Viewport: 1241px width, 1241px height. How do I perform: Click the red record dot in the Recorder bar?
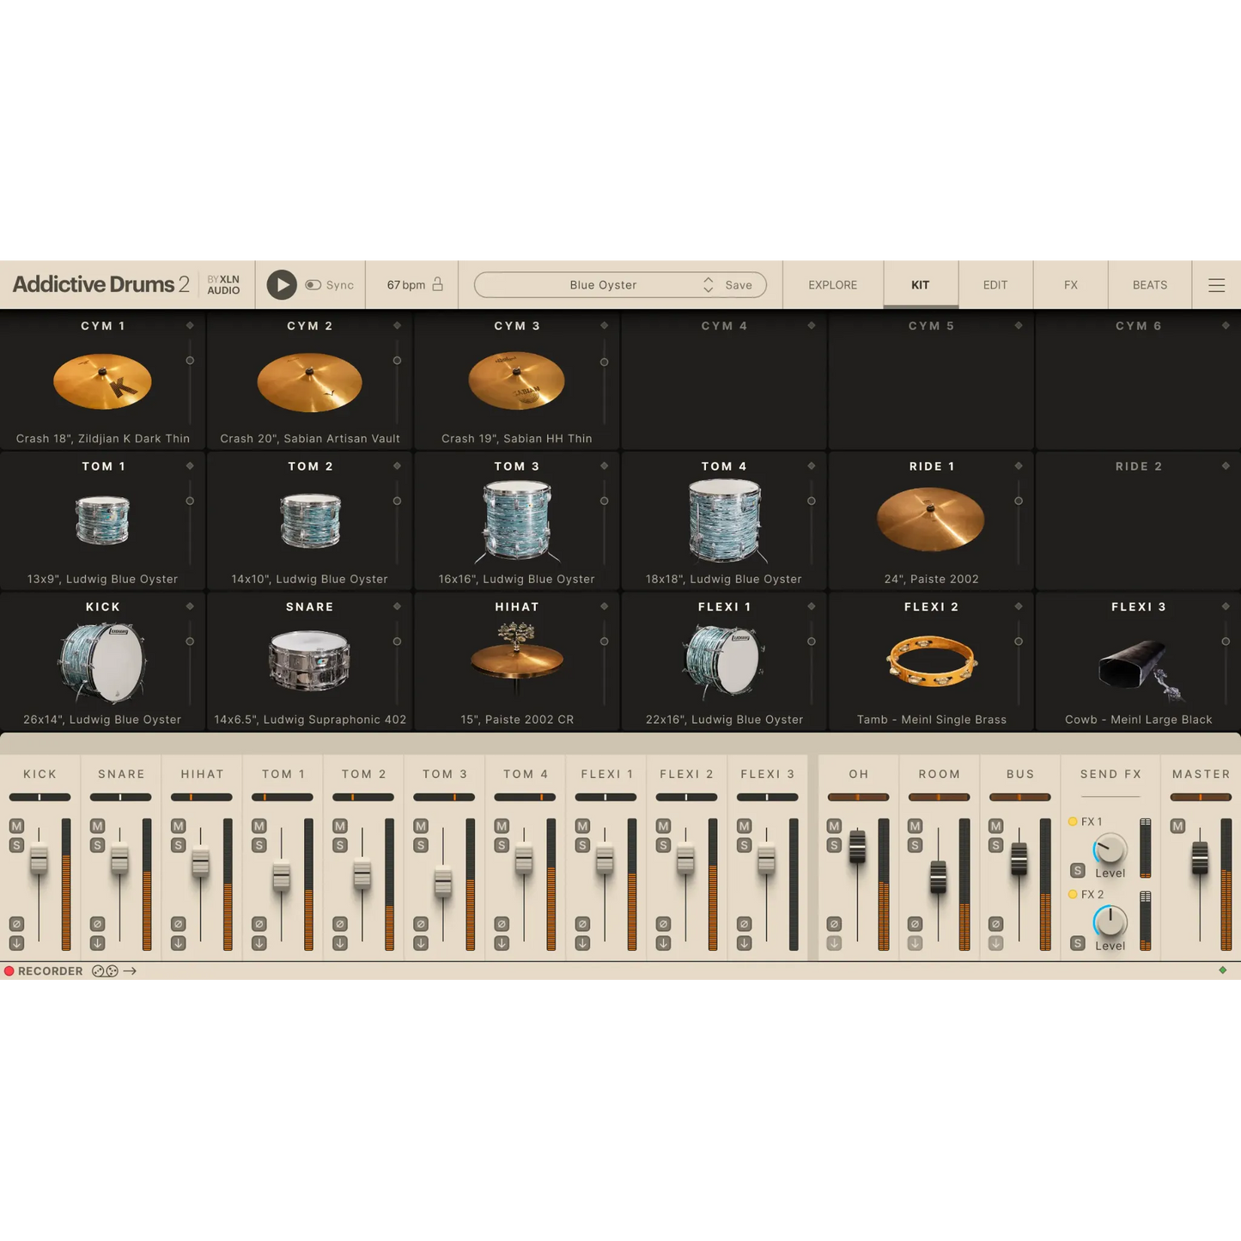[x=9, y=971]
